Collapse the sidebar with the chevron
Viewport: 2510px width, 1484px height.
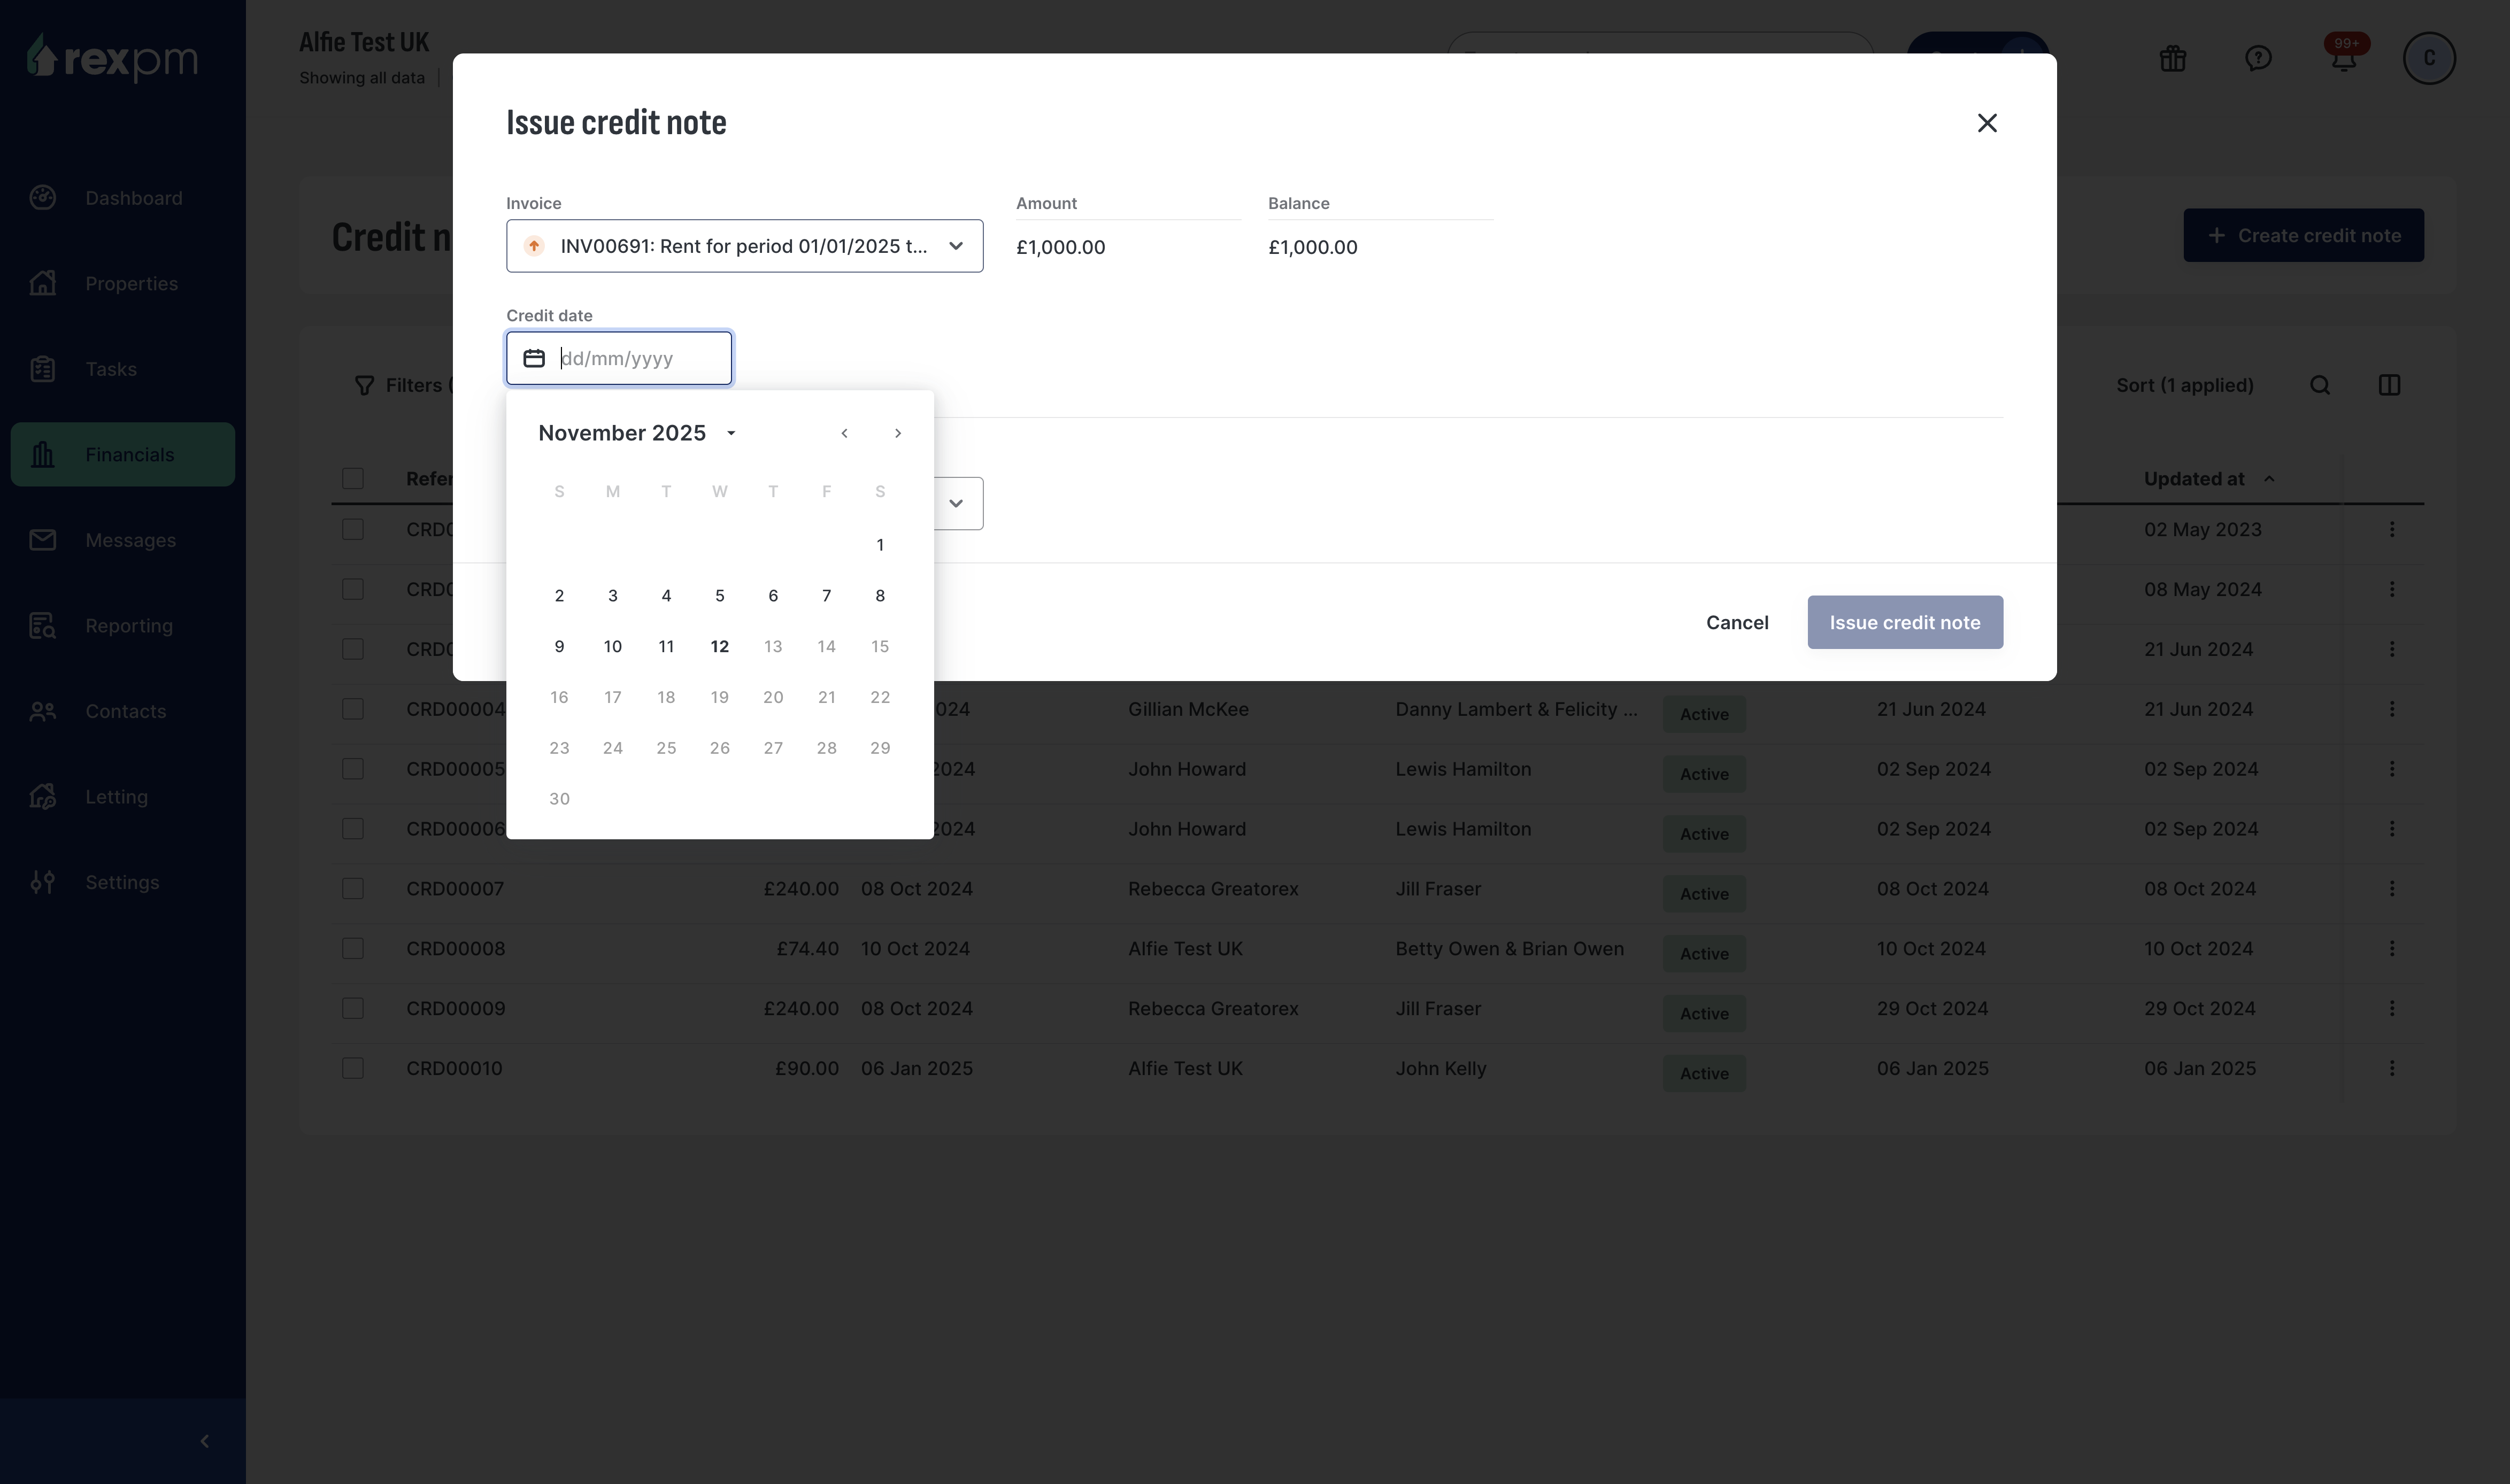point(204,1441)
